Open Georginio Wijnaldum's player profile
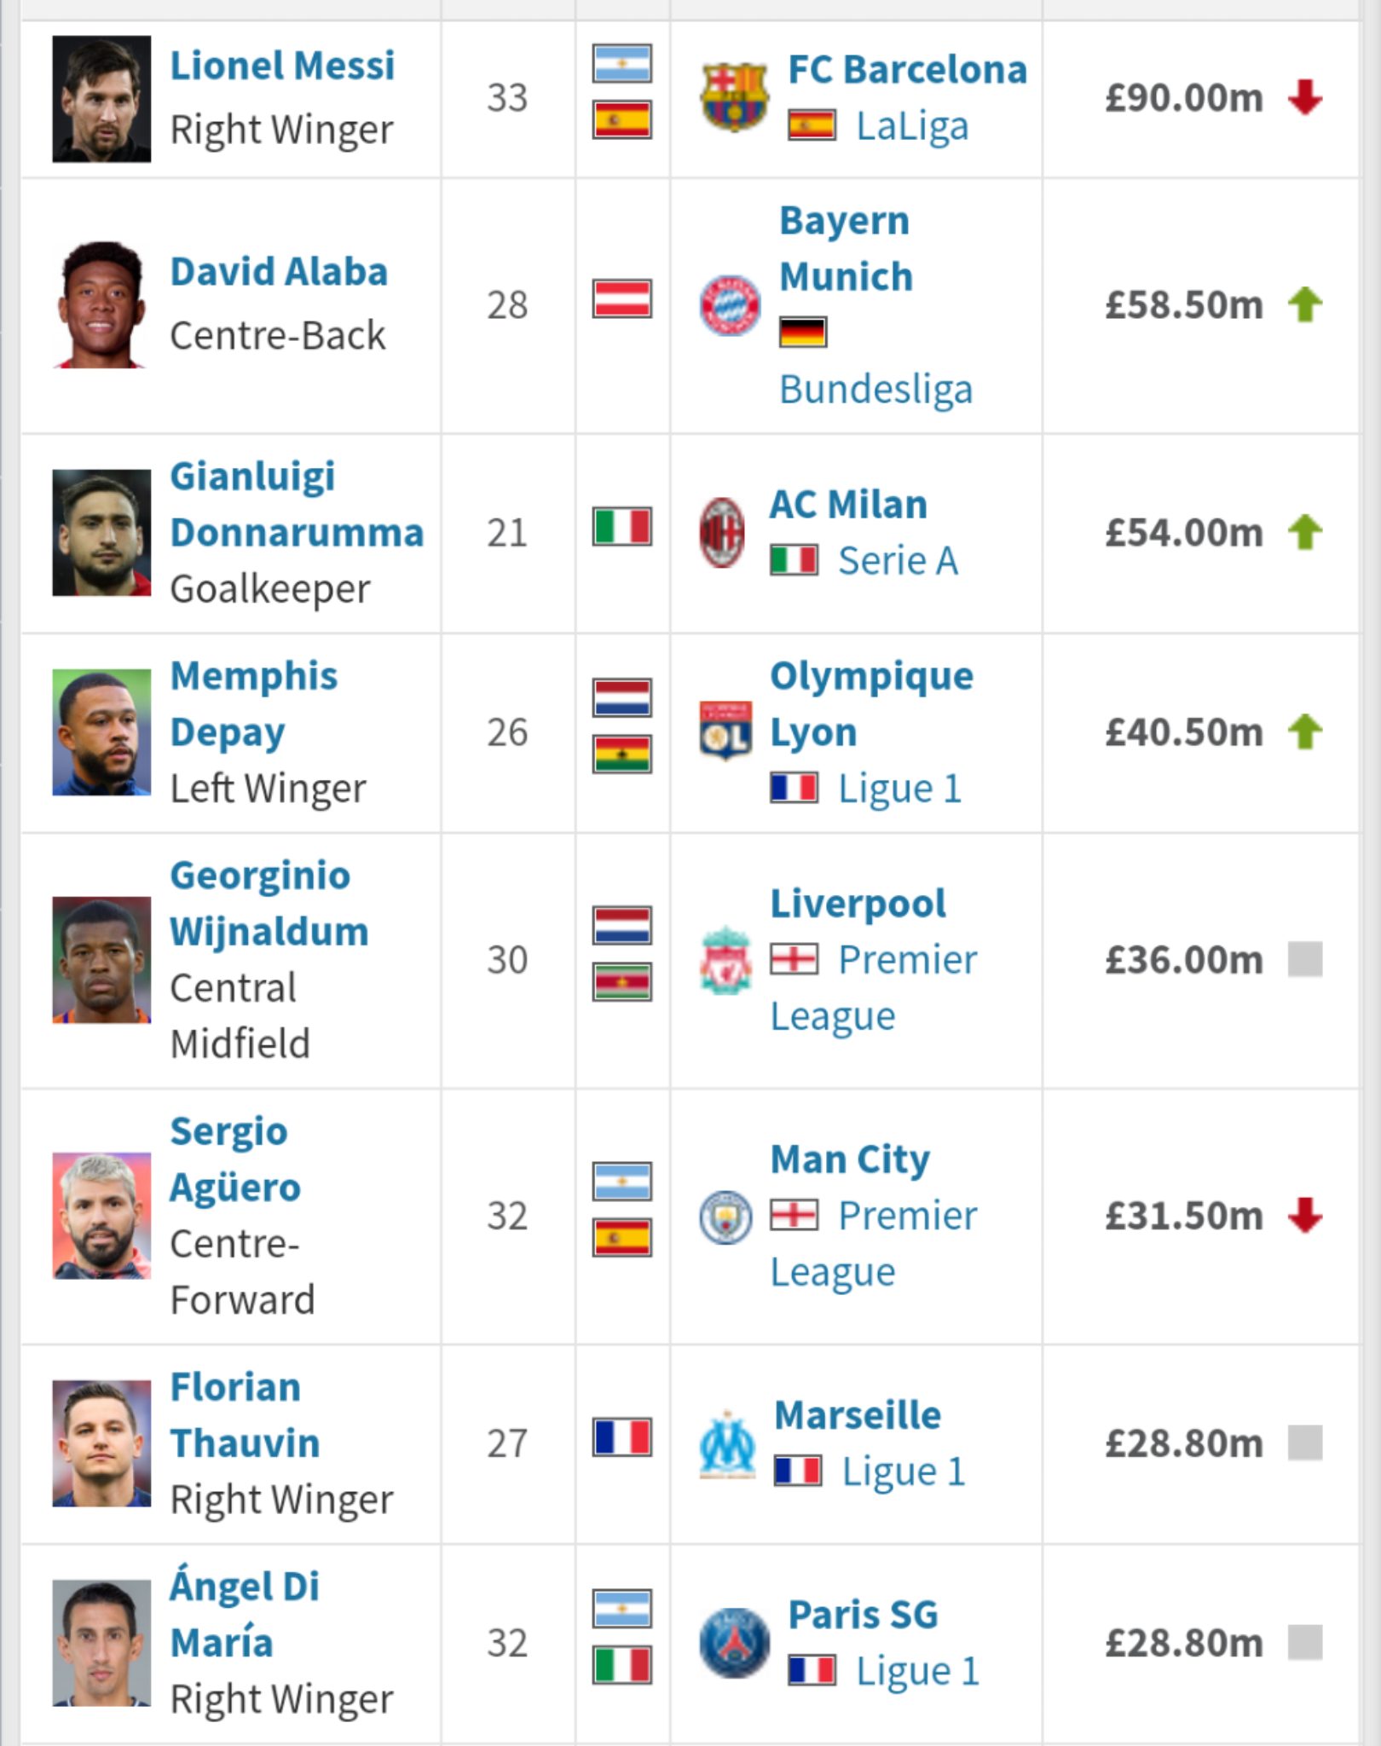 click(269, 904)
